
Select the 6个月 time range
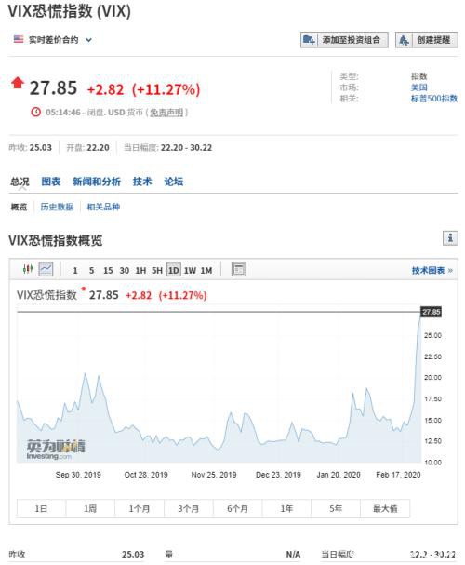[237, 508]
